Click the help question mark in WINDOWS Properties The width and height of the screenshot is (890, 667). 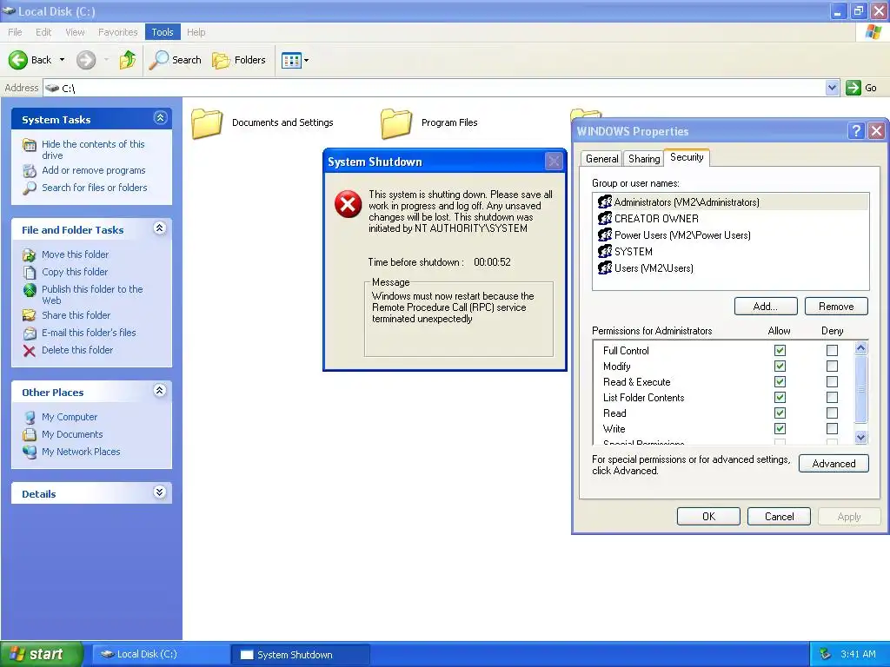coord(856,131)
